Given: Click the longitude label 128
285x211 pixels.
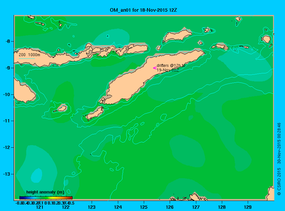Looking at the screenshot, I should pos(222,207).
